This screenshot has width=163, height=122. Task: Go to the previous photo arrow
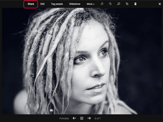point(74,118)
